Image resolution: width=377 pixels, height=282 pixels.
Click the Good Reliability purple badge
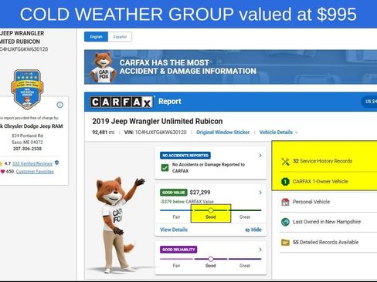click(178, 250)
